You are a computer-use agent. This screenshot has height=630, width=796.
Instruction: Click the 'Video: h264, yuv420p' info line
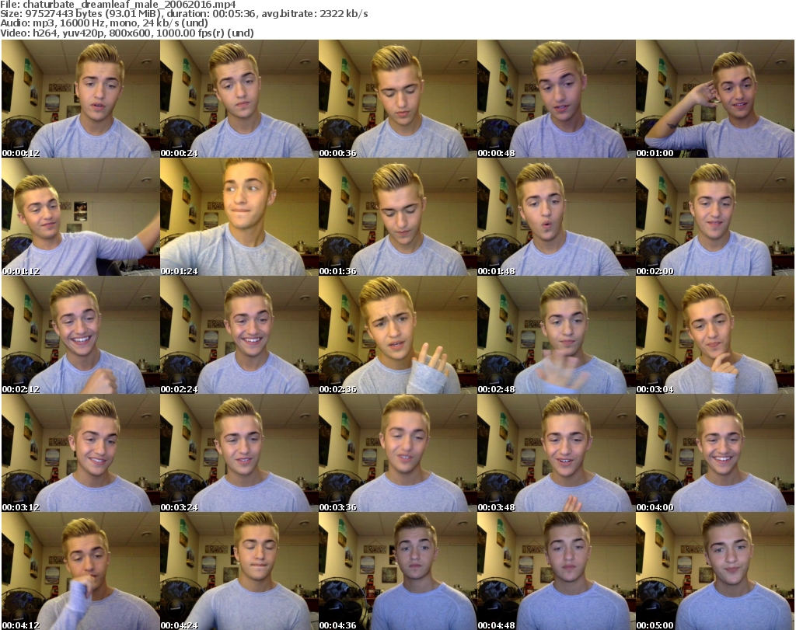click(x=127, y=33)
